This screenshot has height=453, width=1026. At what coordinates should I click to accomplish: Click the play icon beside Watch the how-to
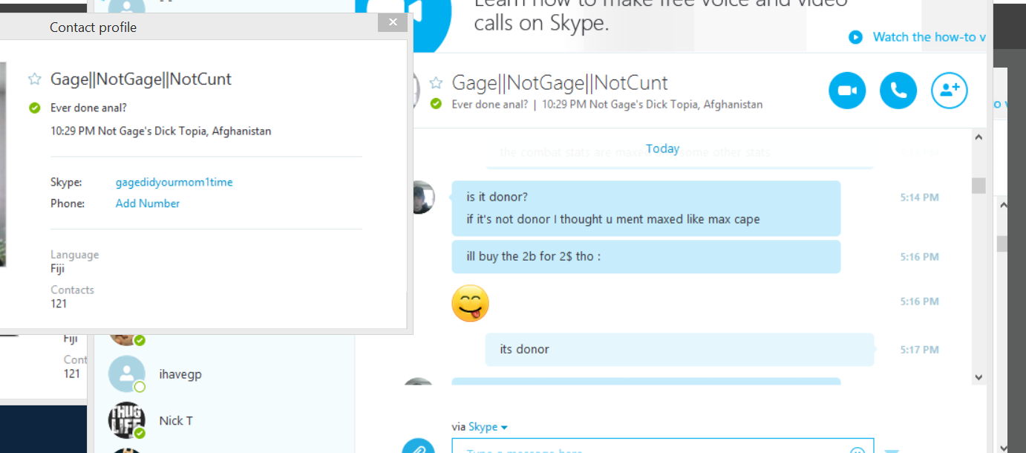[x=856, y=37]
